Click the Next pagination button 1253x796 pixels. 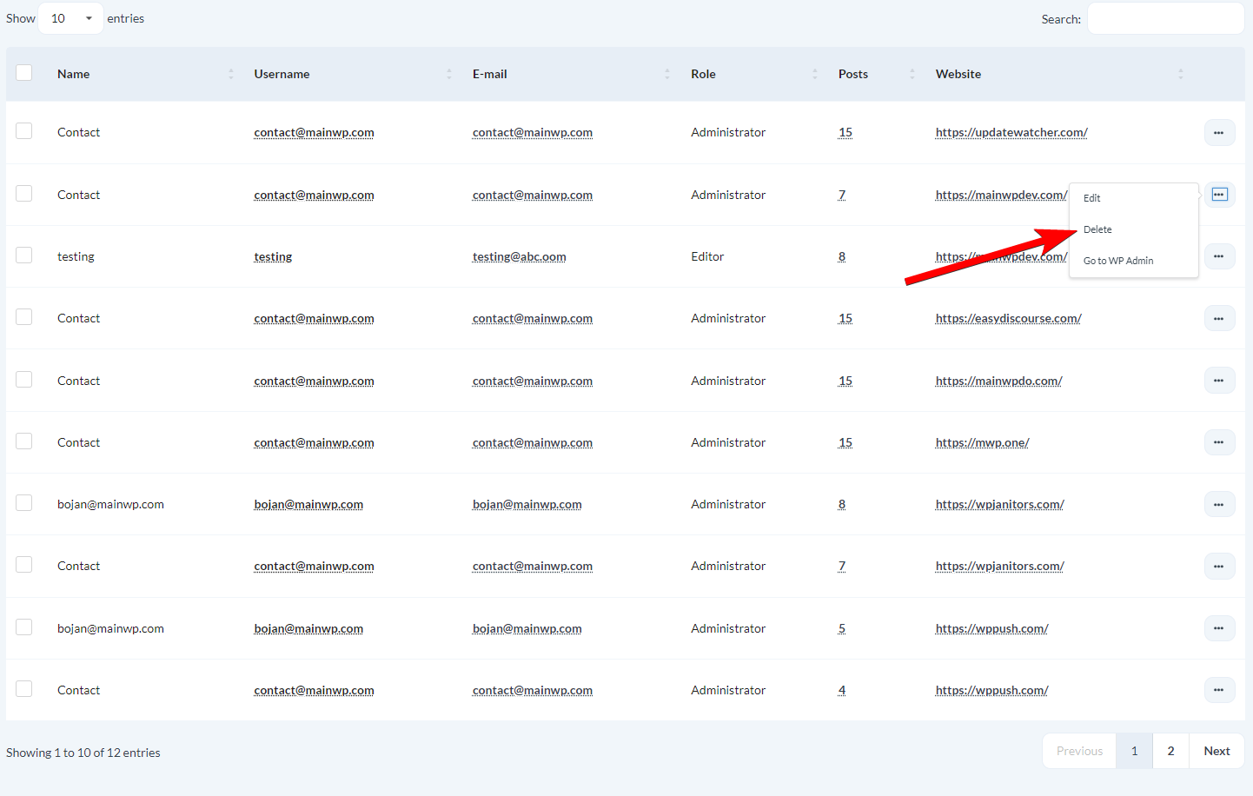tap(1216, 750)
